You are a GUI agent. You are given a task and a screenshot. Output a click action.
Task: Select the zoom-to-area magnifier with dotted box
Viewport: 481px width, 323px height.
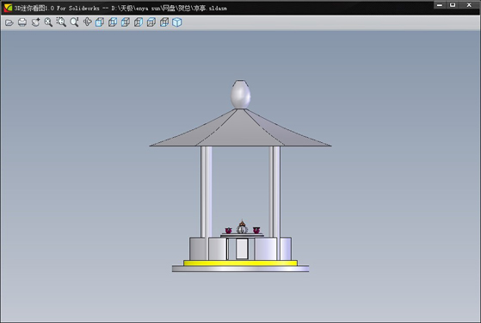pyautogui.click(x=61, y=22)
